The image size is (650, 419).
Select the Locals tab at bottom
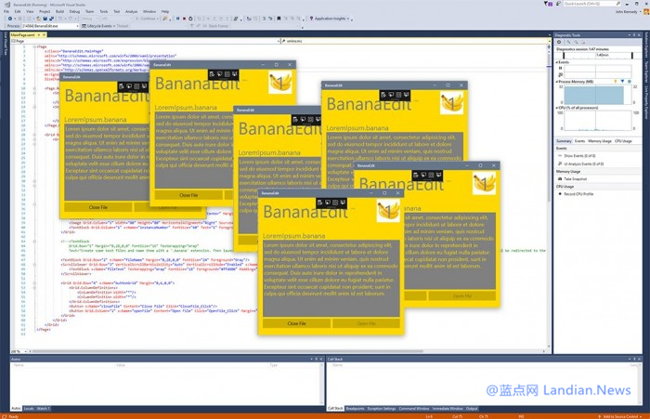coord(29,408)
